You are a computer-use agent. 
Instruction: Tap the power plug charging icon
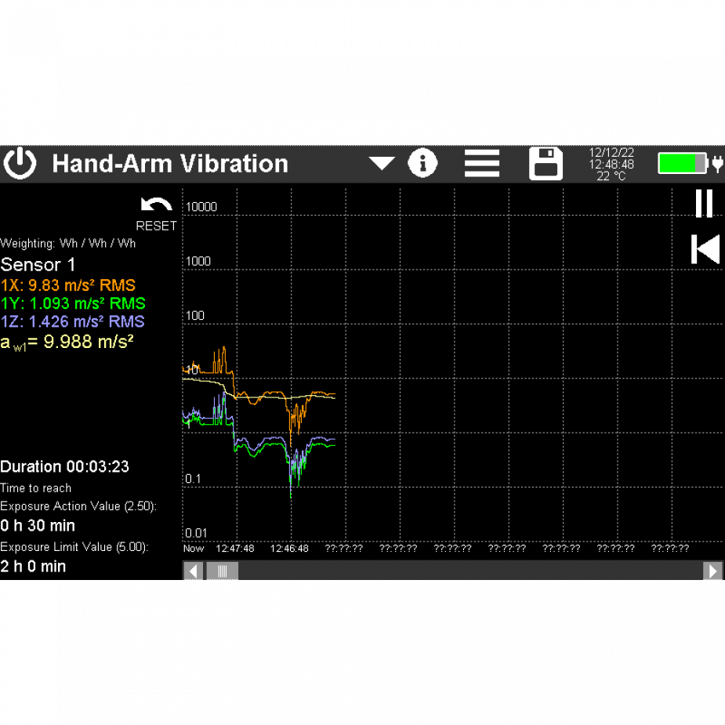click(718, 164)
